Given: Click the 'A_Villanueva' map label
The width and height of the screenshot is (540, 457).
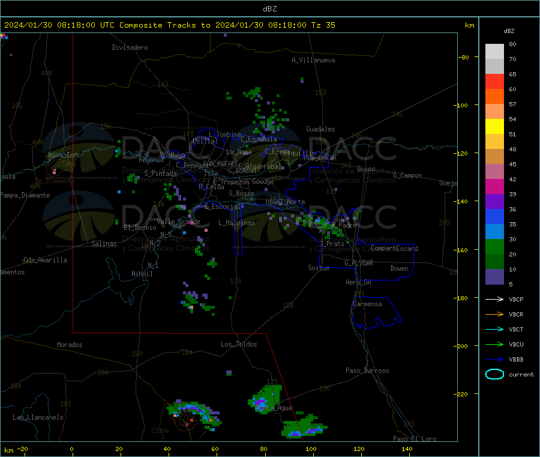Looking at the screenshot, I should [313, 60].
